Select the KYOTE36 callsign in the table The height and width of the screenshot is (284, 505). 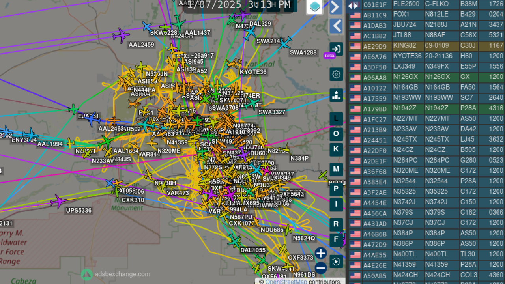[407, 56]
